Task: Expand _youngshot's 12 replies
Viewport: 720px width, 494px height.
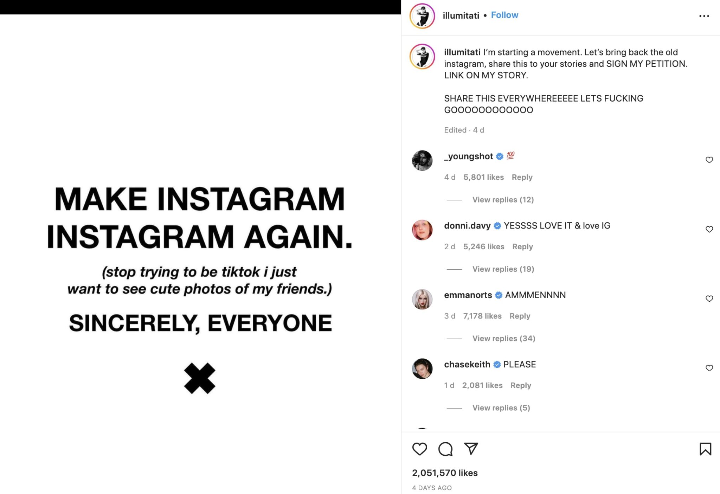Action: pyautogui.click(x=503, y=200)
